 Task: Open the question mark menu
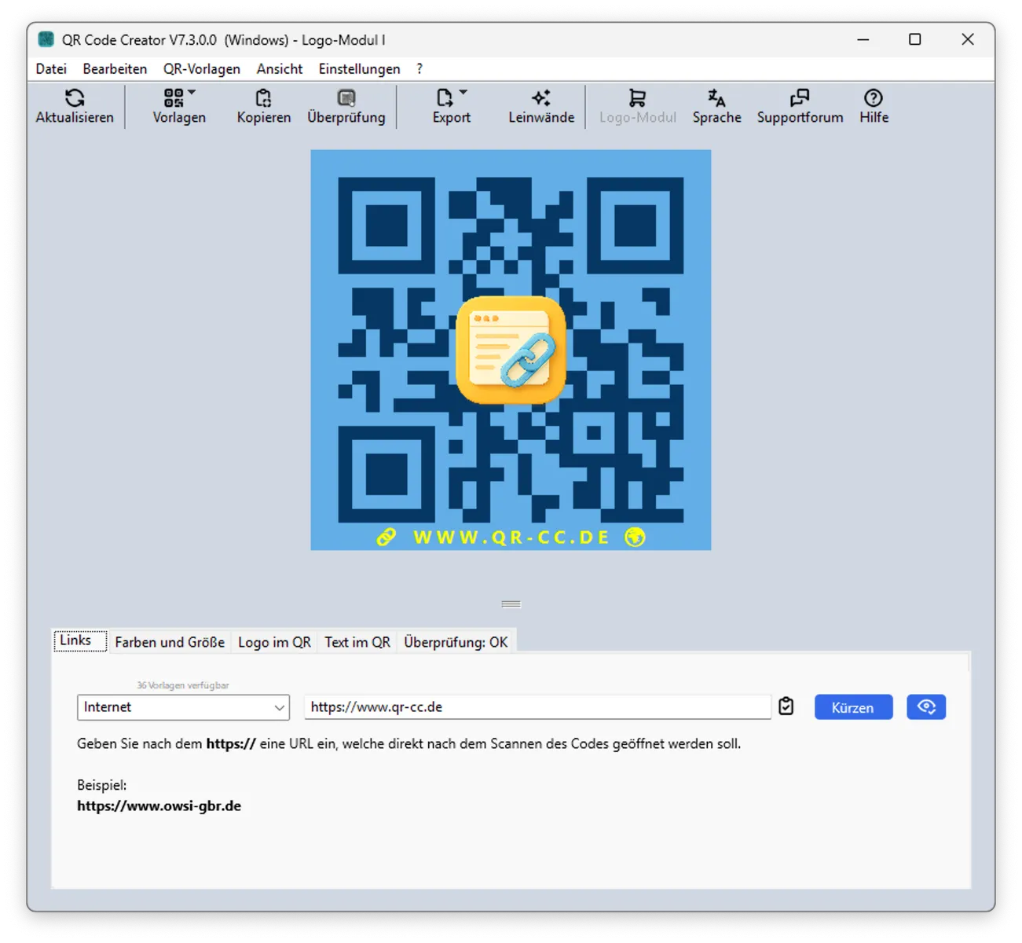click(419, 69)
